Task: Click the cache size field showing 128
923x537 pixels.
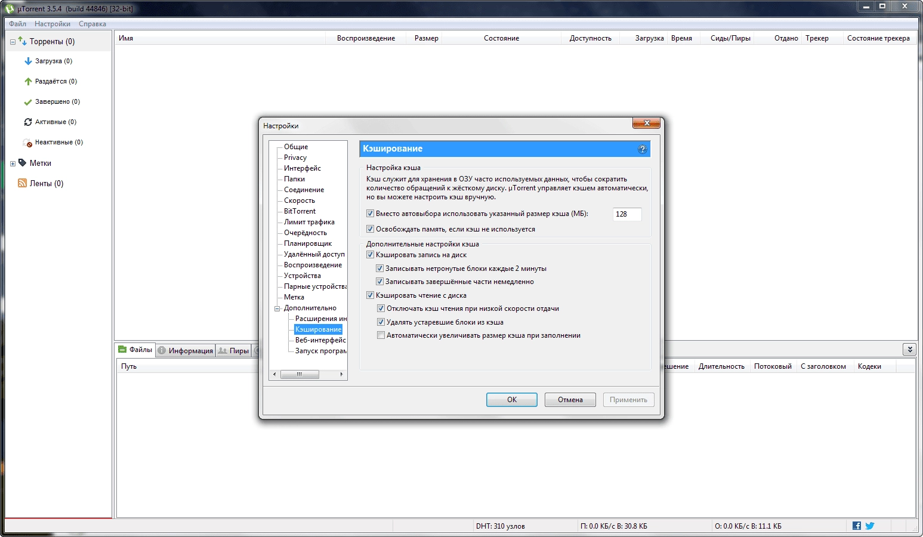Action: [x=627, y=214]
